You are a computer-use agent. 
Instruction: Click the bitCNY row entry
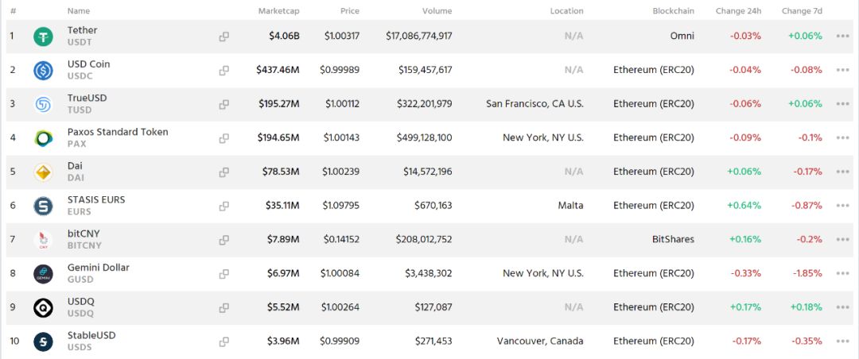pos(429,240)
